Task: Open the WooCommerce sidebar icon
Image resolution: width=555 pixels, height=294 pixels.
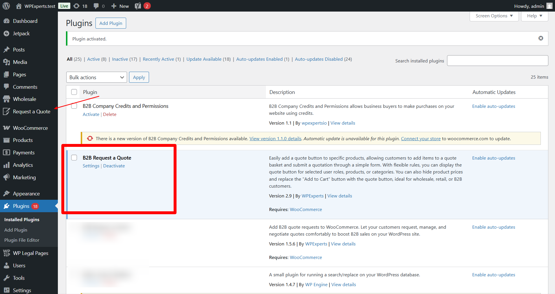Action: click(7, 128)
